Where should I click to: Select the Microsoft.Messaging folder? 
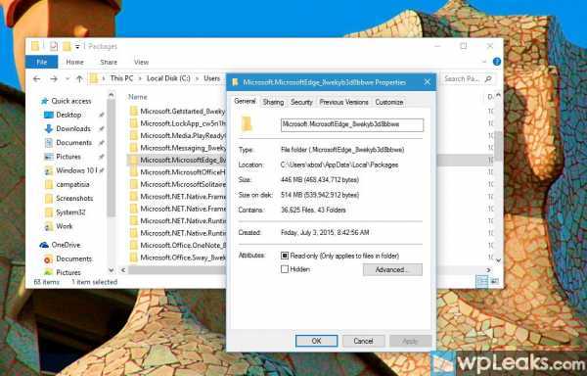click(x=177, y=148)
